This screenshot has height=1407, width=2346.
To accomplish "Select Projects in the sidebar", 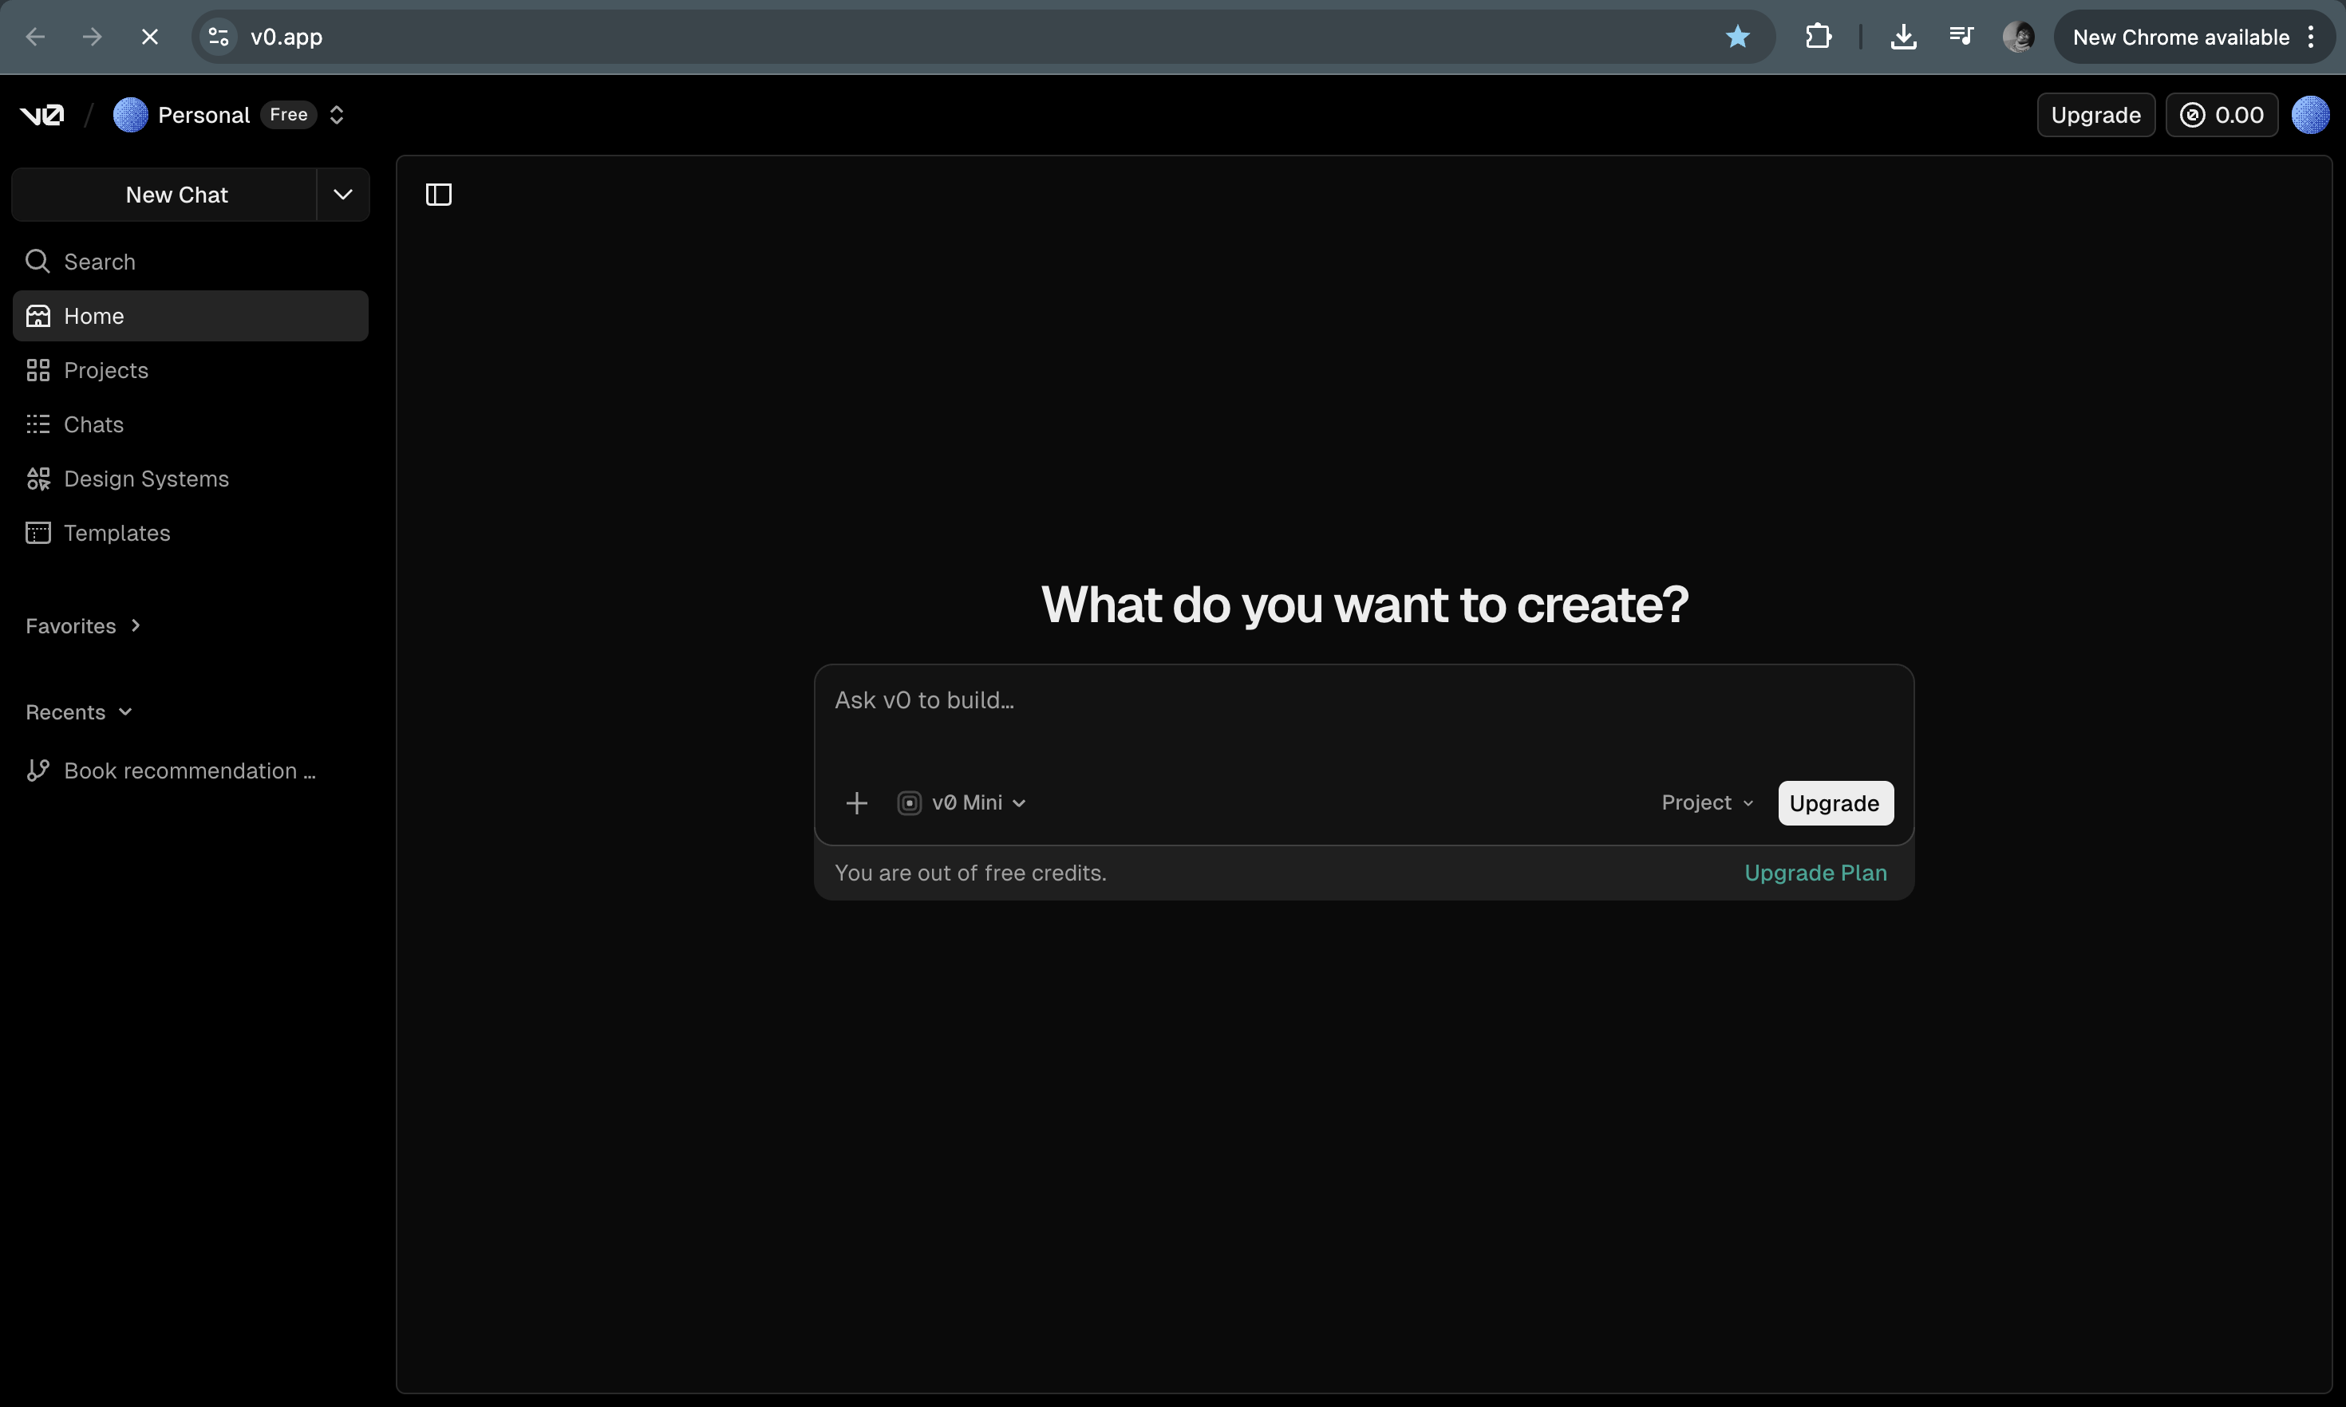I will coord(105,370).
